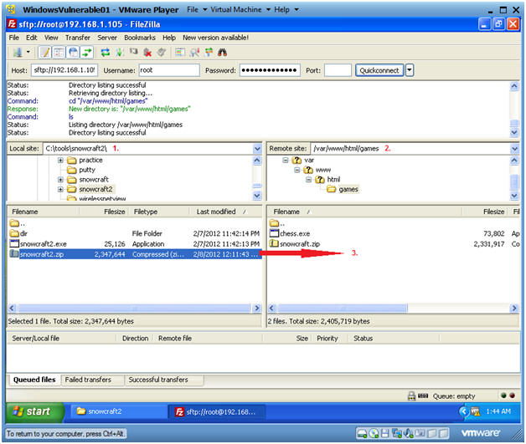Screen dimensions: 526x444
Task: Click the remote snowcraft.zip filename
Action: tap(300, 244)
